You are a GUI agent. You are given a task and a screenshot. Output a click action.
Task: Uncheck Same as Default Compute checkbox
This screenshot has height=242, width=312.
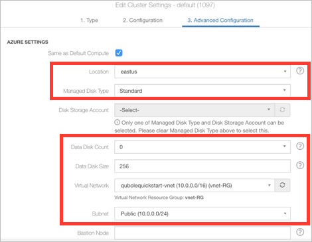[x=119, y=53]
